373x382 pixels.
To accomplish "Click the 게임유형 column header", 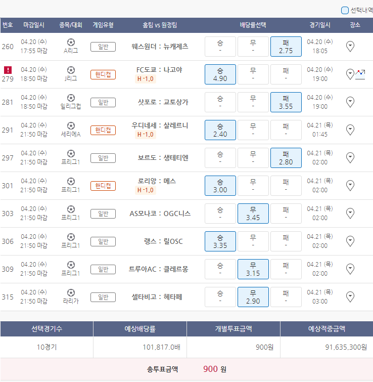I will 103,25.
